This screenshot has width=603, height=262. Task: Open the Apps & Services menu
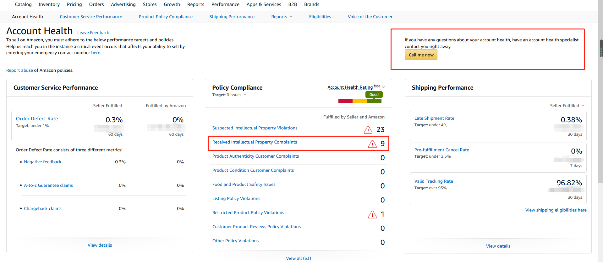(x=264, y=4)
